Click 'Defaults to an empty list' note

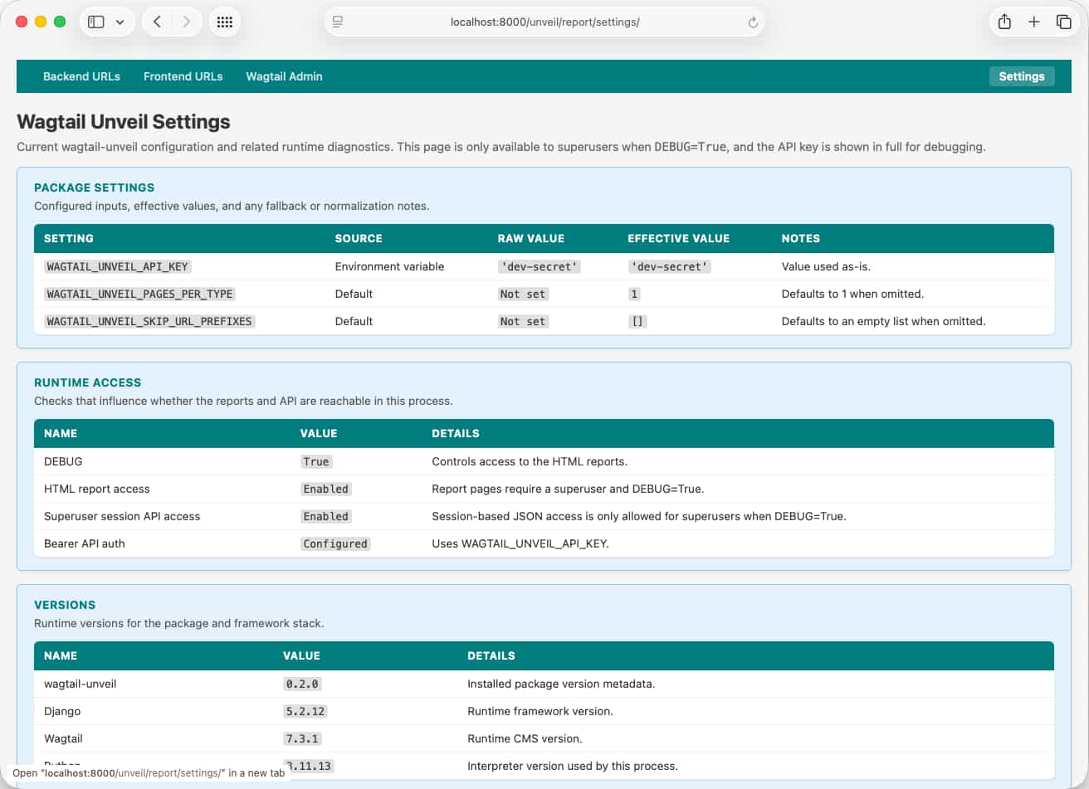[884, 321]
